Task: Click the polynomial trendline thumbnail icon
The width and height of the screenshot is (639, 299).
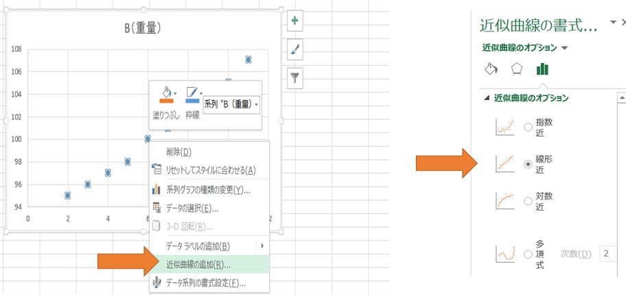Action: 505,254
